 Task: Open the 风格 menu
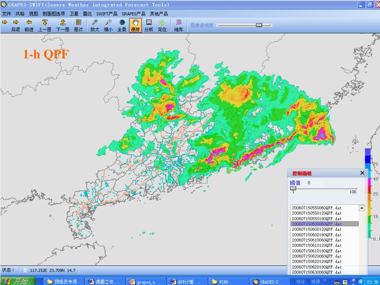tap(20, 14)
